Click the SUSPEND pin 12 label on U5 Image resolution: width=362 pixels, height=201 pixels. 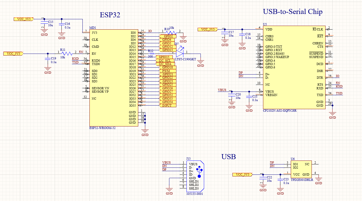point(316,57)
